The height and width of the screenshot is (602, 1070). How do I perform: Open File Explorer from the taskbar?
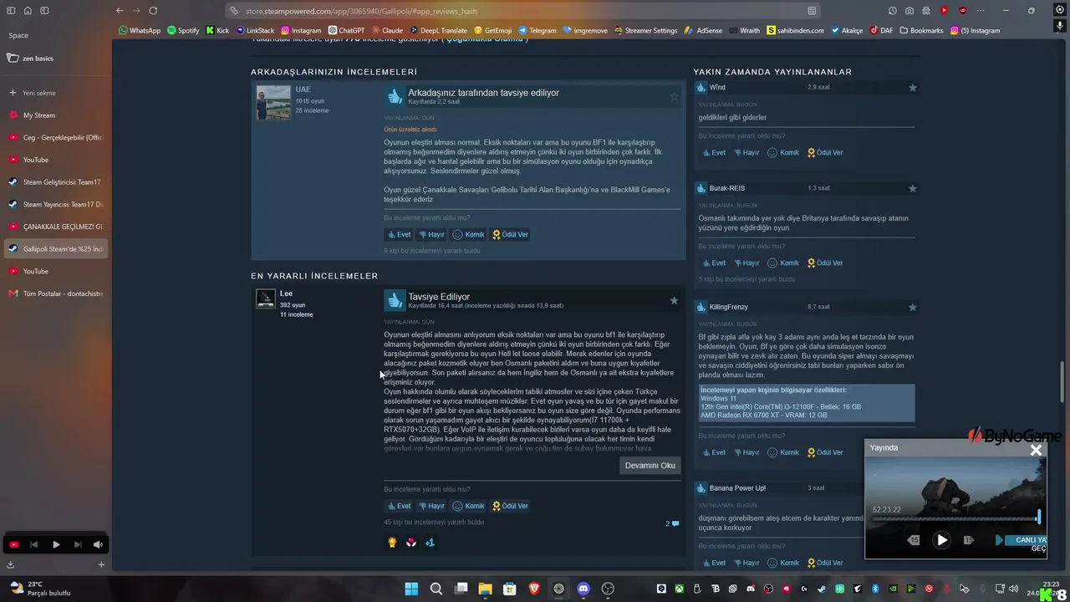tap(485, 589)
